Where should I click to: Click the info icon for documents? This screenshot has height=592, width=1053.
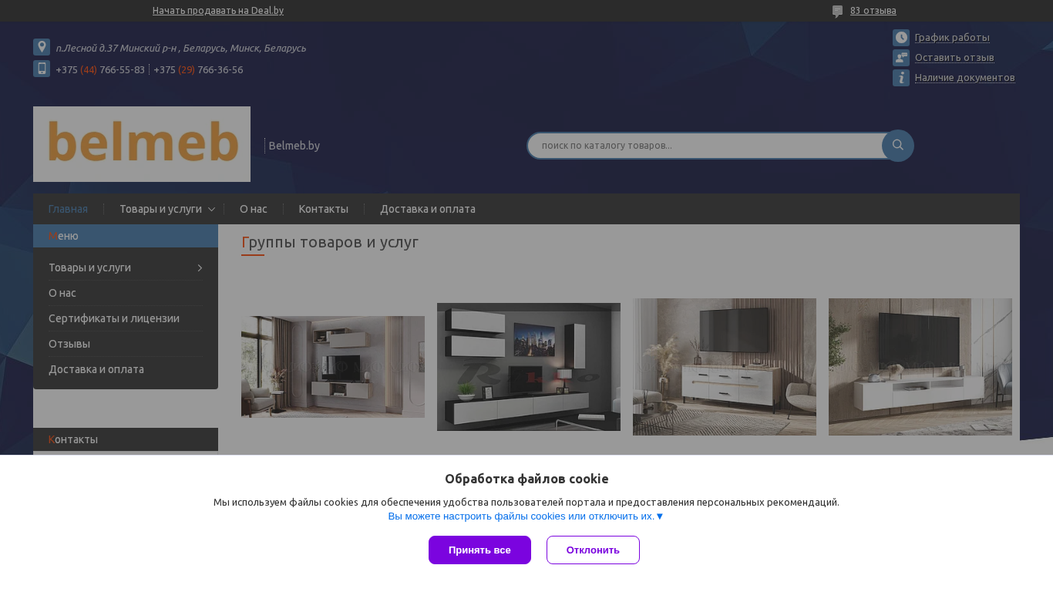[901, 78]
